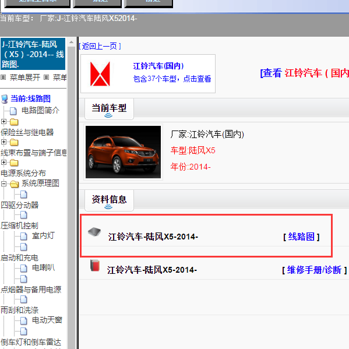Open the 启动和充电 page icon
The height and width of the screenshot is (349, 349).
23,247
